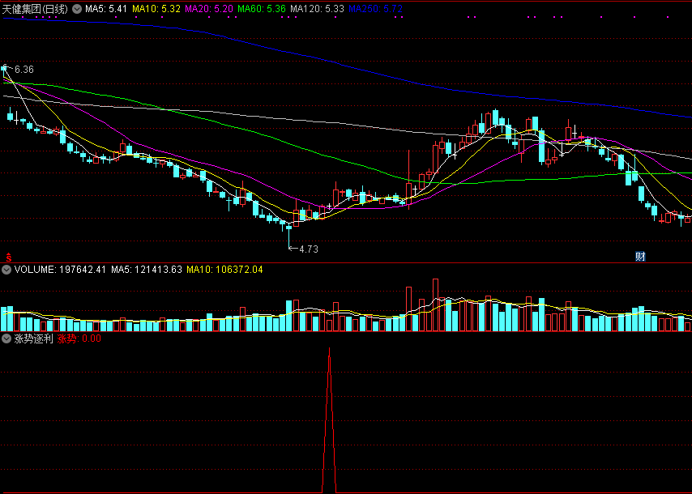Click the volume MA5: 121413.63 label
The image size is (692, 494).
(x=147, y=270)
